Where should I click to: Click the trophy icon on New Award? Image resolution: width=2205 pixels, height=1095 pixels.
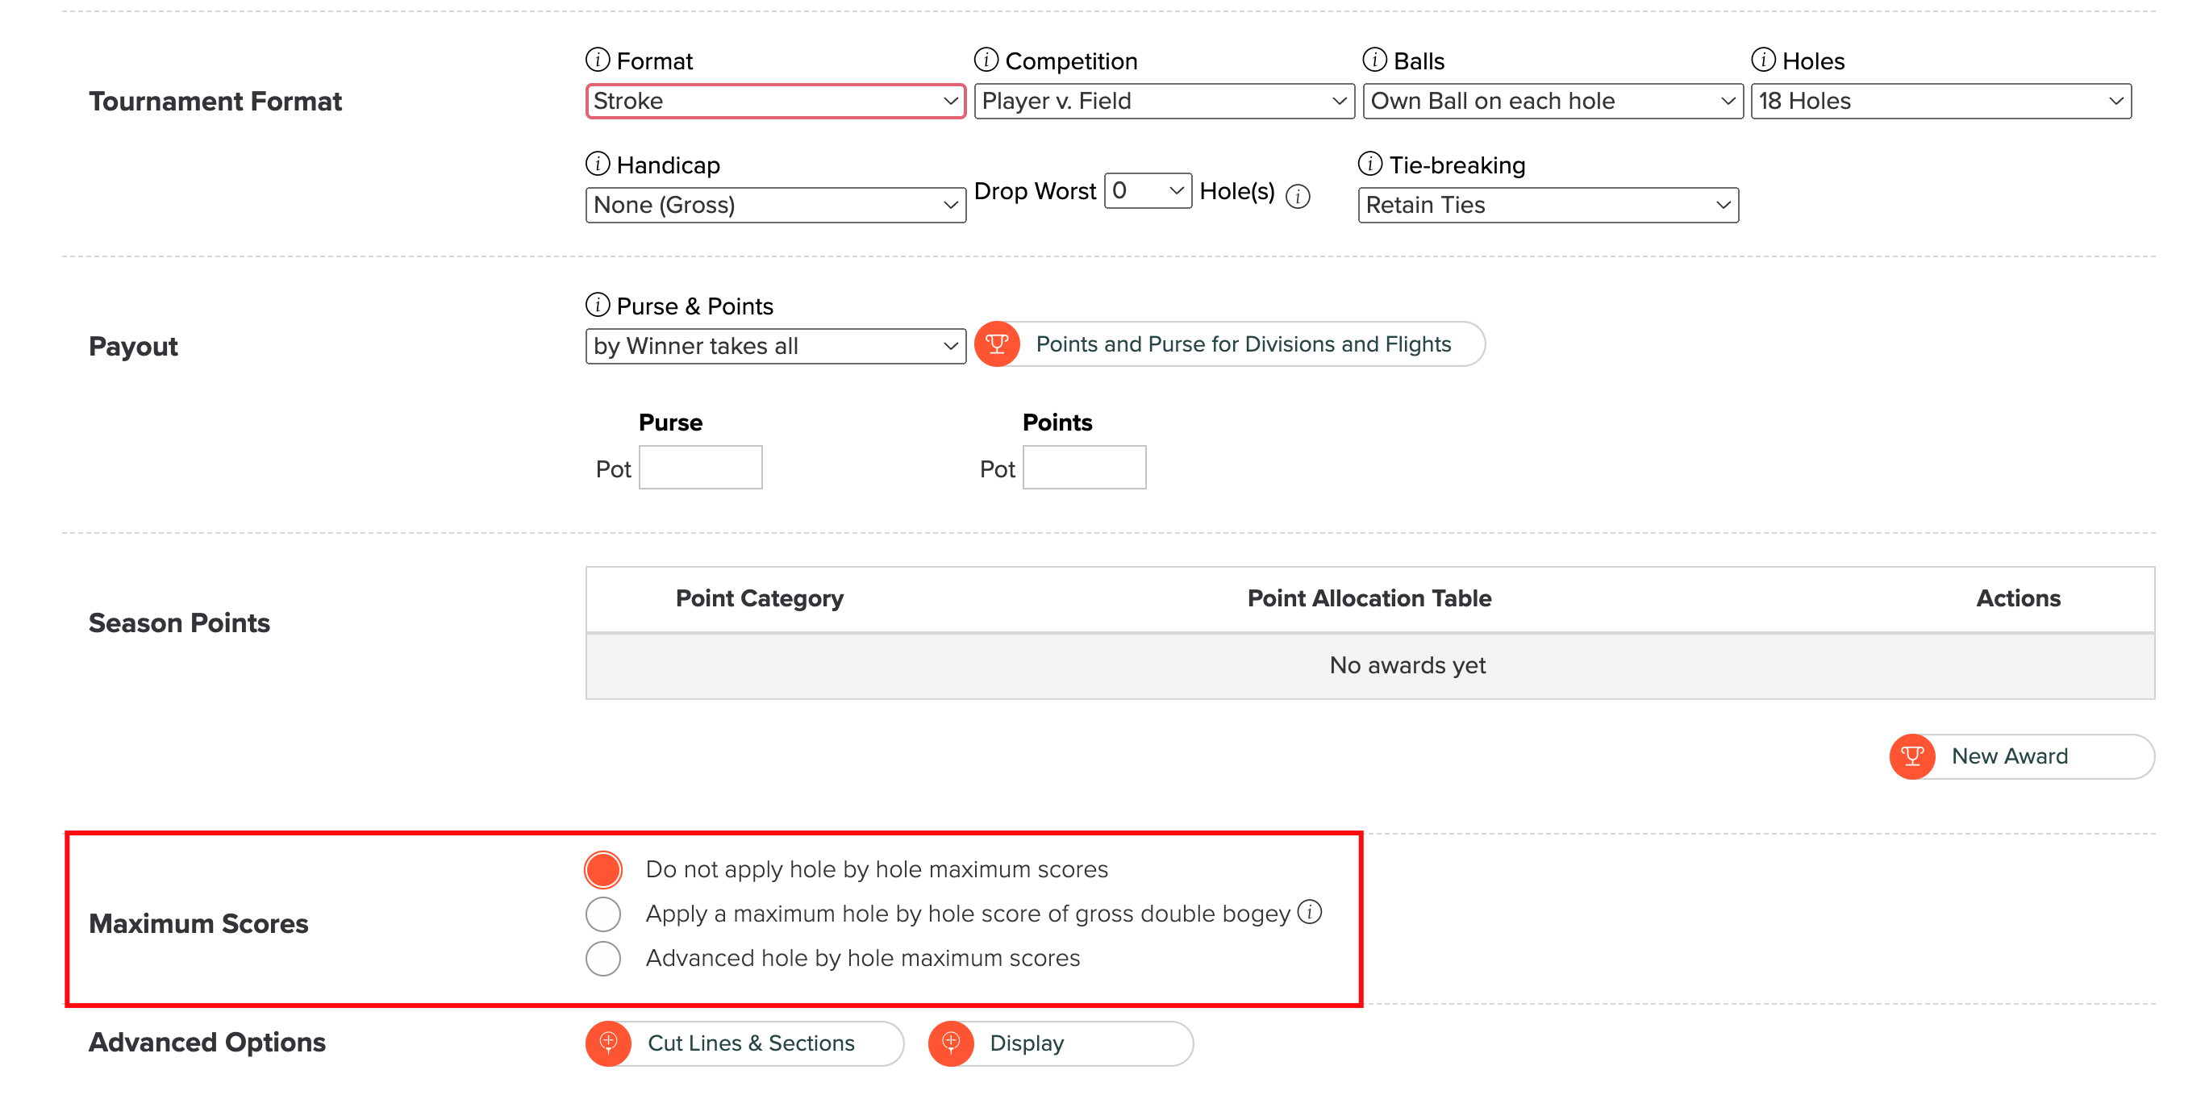(1912, 756)
